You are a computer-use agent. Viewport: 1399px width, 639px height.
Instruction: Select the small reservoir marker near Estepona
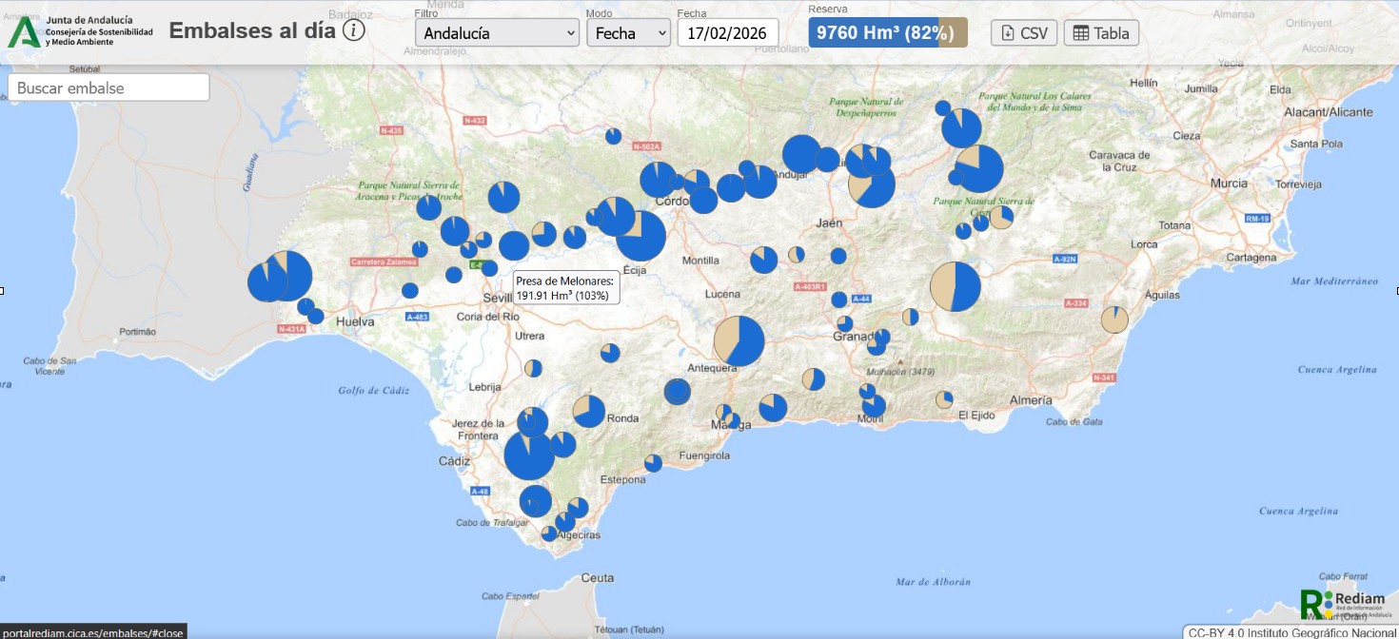(x=653, y=463)
